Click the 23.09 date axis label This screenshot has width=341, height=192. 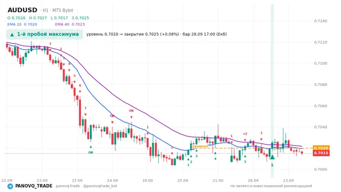coord(42,180)
